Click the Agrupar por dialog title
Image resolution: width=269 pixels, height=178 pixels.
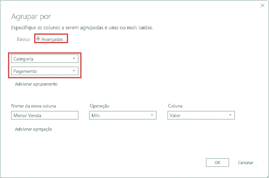pos(31,17)
